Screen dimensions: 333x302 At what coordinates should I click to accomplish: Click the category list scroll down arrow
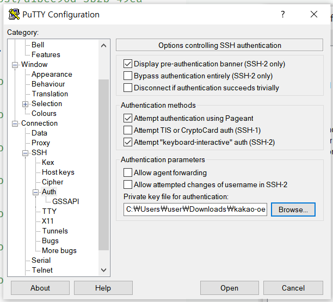pos(103,270)
